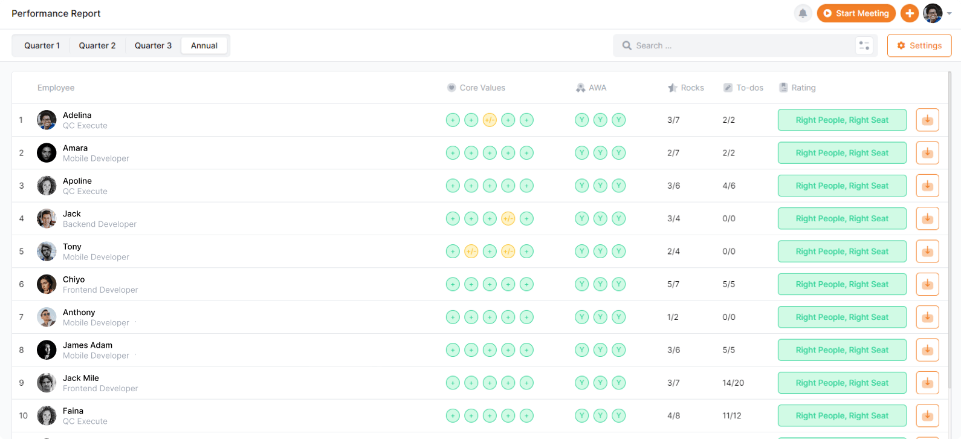This screenshot has width=961, height=439.
Task: Click Apoline's Right People, Right Seat rating
Action: coord(841,186)
